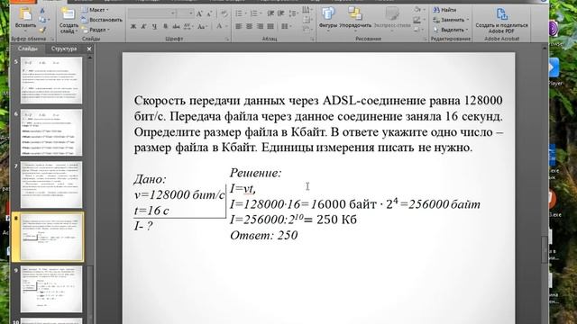Open the align text vertical options
Image resolution: width=577 pixels, height=324 pixels.
click(x=307, y=20)
